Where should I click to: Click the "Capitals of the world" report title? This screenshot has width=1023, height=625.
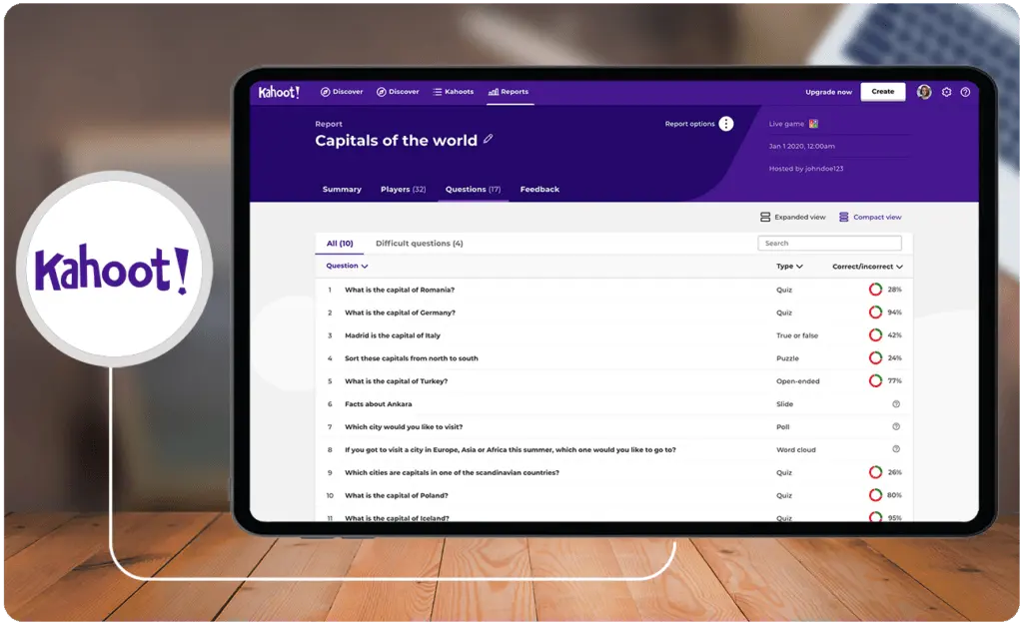[x=396, y=140]
